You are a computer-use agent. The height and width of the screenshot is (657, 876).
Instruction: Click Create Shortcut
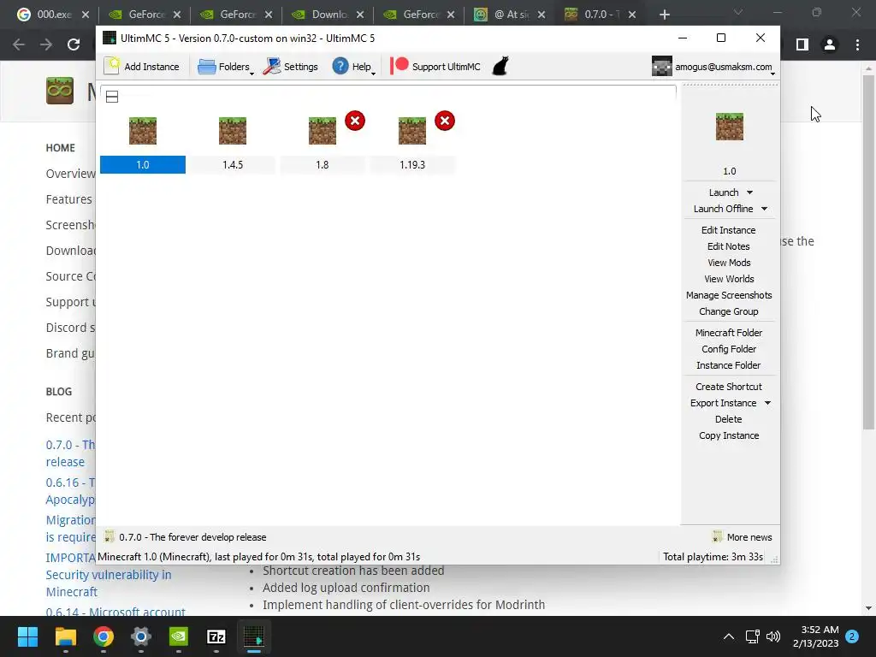pos(729,387)
